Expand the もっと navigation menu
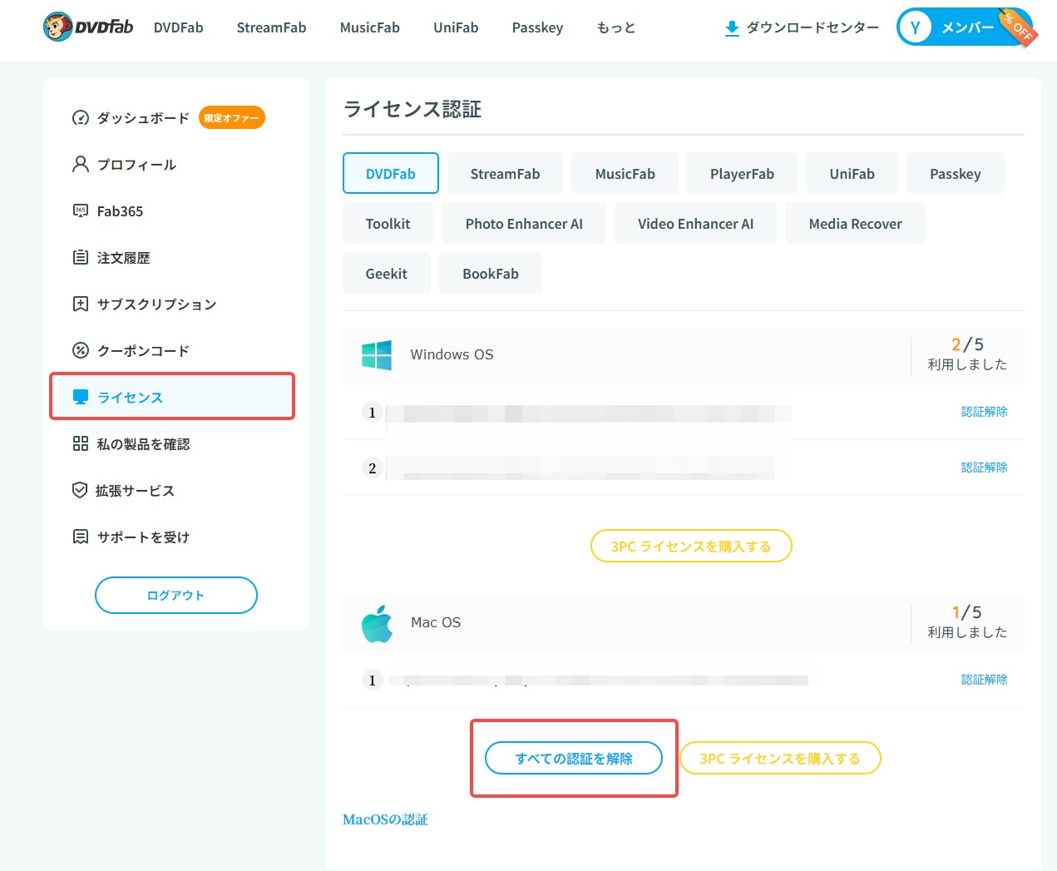Screen dimensions: 1057x871 [616, 27]
